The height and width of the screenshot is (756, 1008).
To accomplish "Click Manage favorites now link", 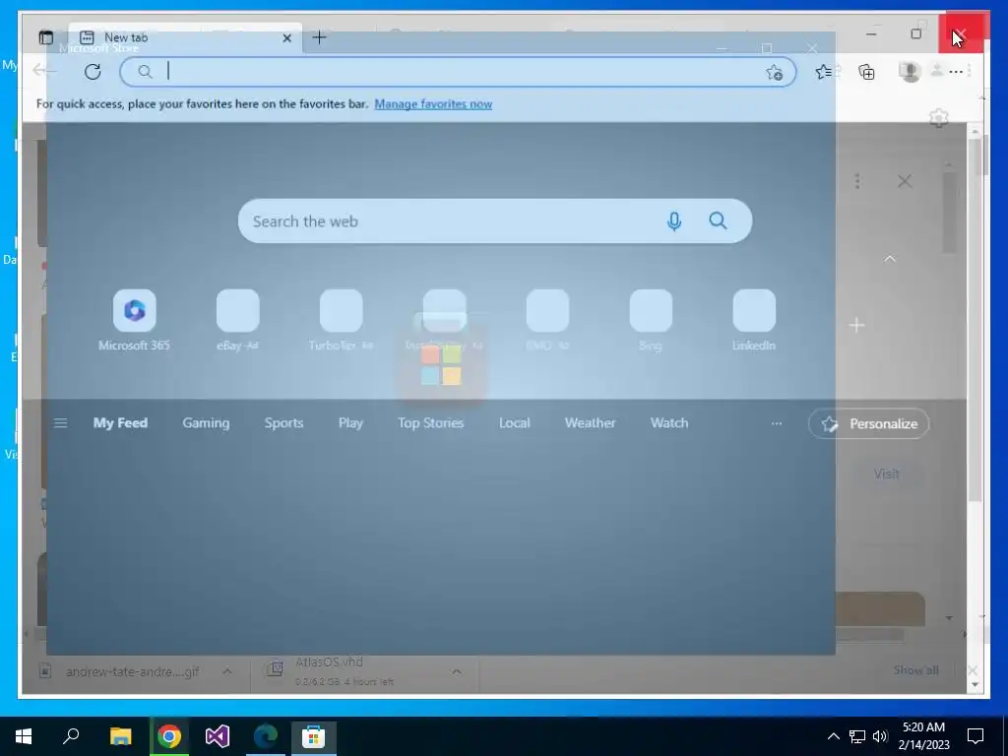I will click(433, 104).
